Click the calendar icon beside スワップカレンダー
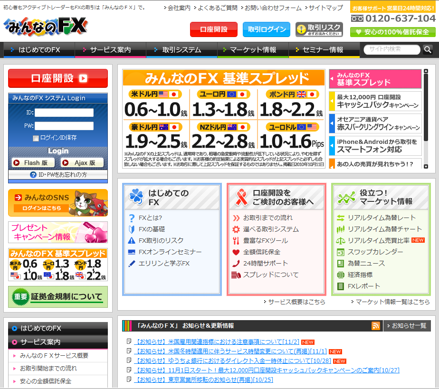This screenshot has width=439, height=389. pyautogui.click(x=341, y=252)
